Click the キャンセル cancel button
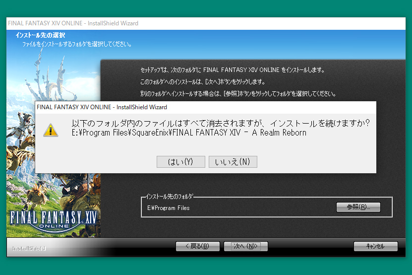The image size is (412, 275). click(x=375, y=246)
